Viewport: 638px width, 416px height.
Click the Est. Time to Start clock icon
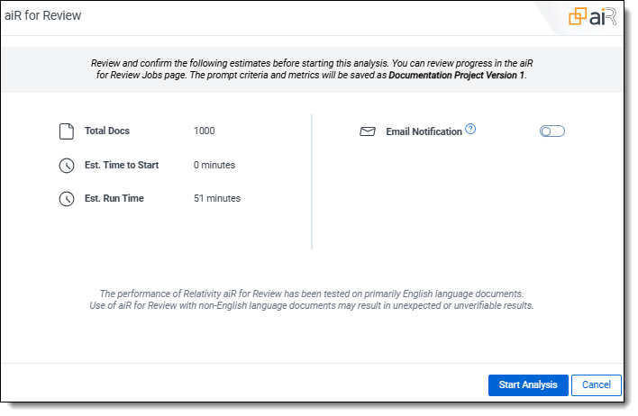(66, 166)
